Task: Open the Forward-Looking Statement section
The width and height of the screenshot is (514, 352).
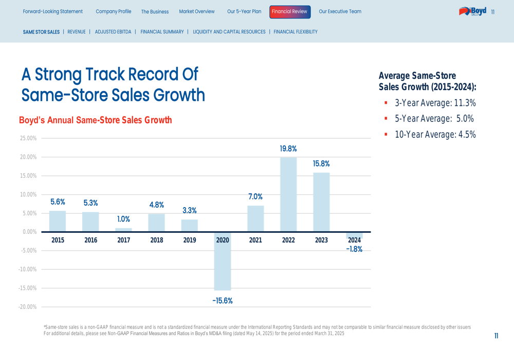Action: [x=53, y=11]
